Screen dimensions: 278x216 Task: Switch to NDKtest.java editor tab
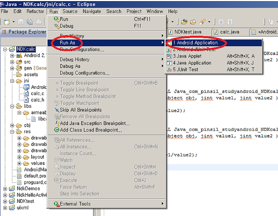click(188, 32)
